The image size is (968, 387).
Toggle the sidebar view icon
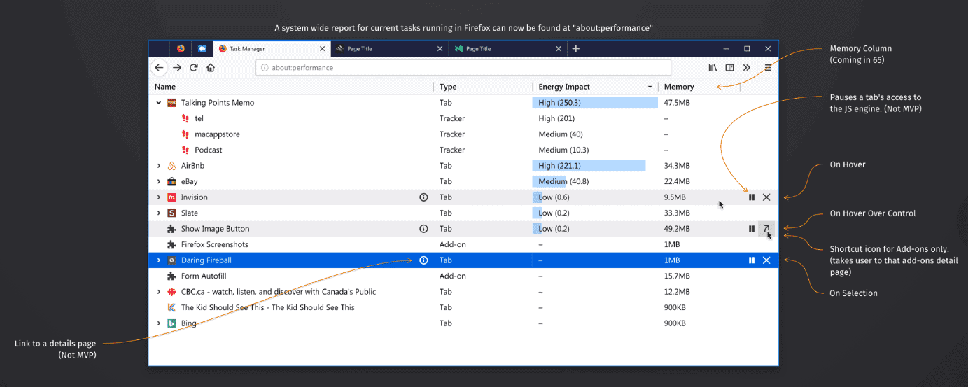tap(729, 68)
